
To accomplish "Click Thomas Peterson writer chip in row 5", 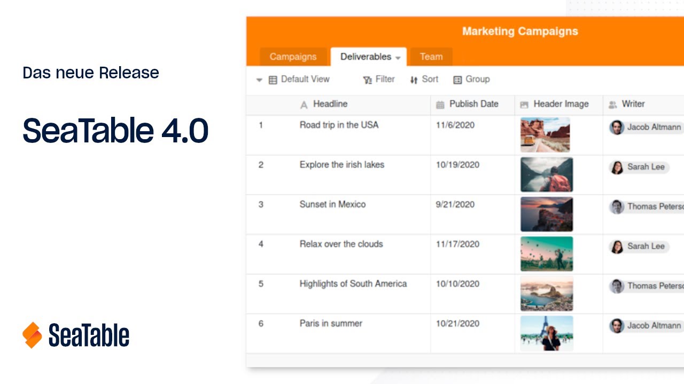I will (647, 286).
